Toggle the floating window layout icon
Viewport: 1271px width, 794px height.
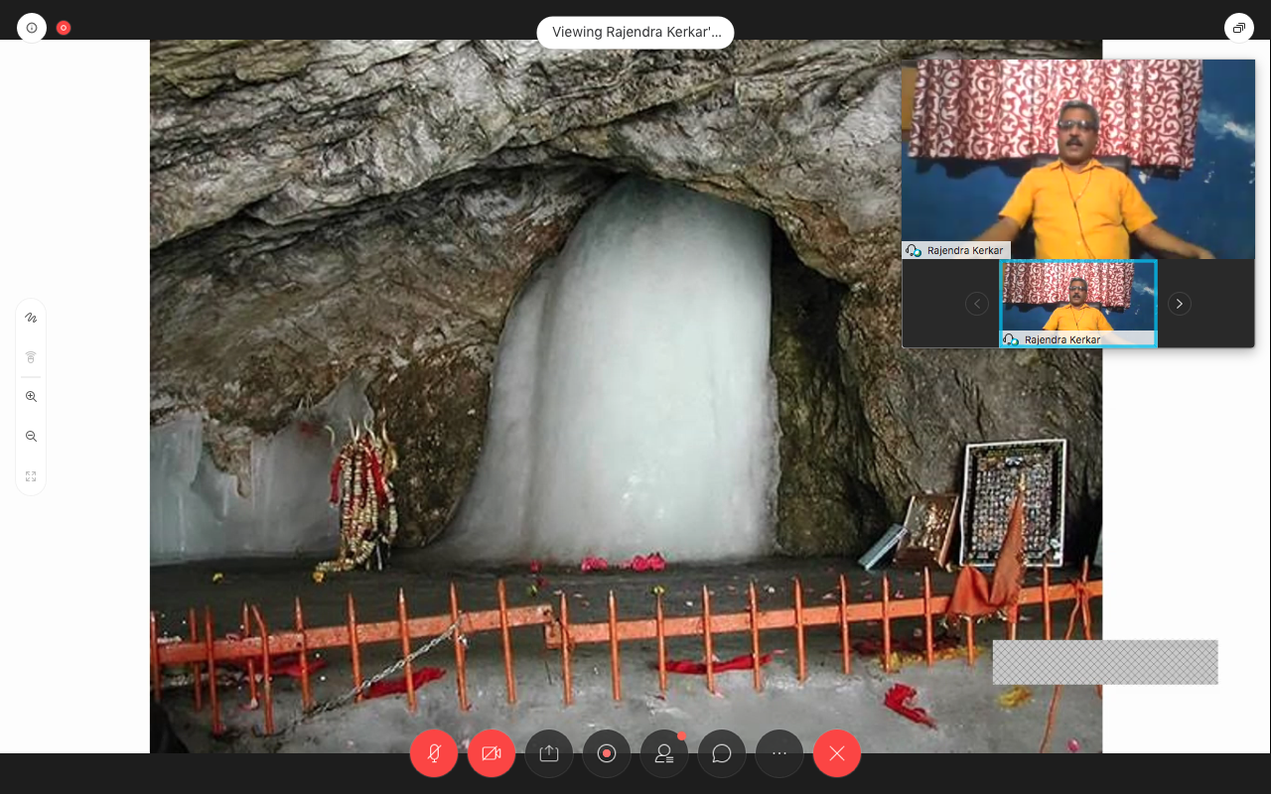point(1238,28)
